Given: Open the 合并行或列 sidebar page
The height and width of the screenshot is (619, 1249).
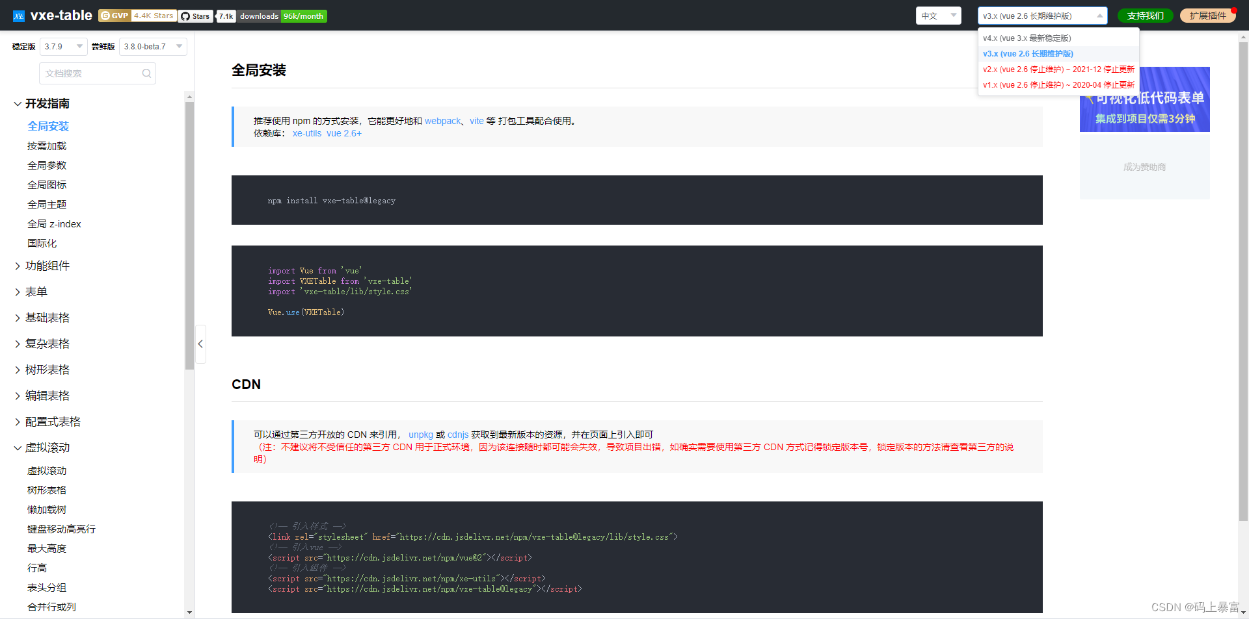Looking at the screenshot, I should (51, 607).
